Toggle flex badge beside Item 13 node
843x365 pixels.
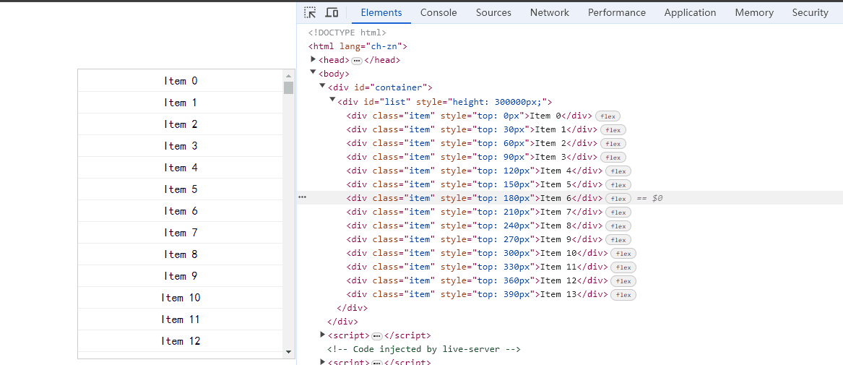click(x=623, y=295)
